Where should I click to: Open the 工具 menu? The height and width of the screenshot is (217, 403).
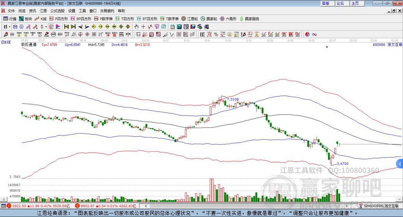click(82, 11)
